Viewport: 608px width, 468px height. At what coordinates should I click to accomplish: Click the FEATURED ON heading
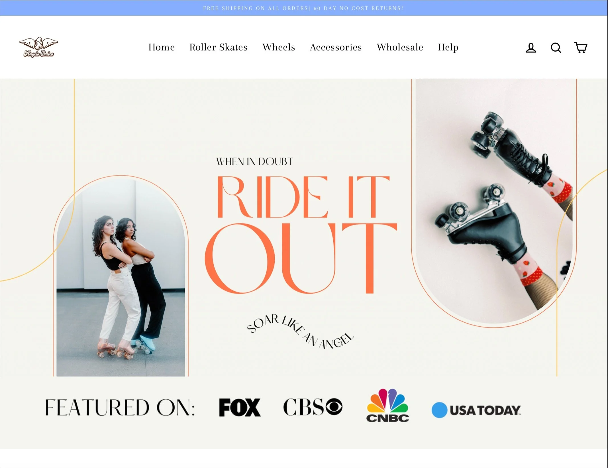click(120, 408)
